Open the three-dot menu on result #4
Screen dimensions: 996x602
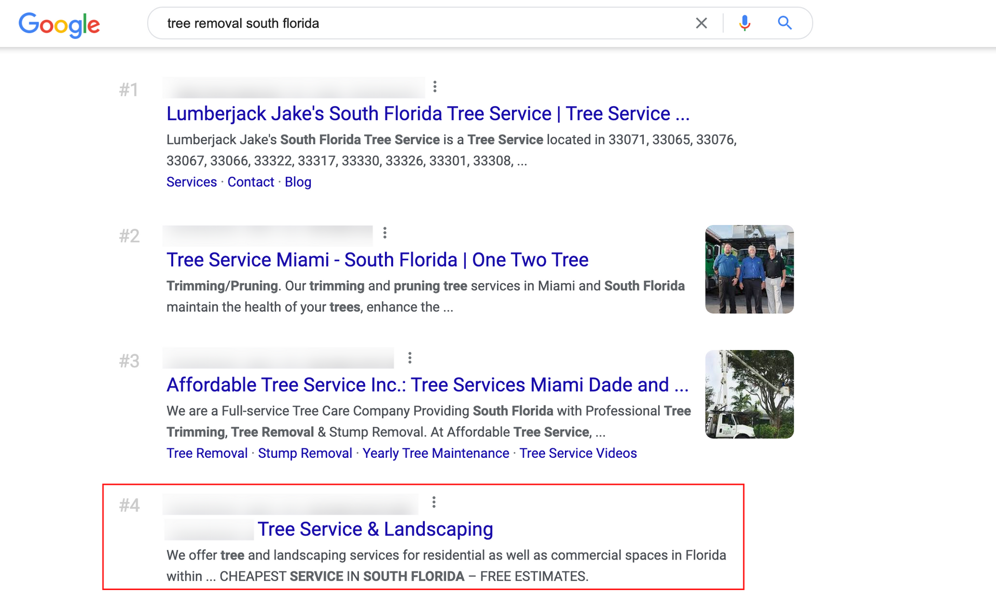coord(434,502)
